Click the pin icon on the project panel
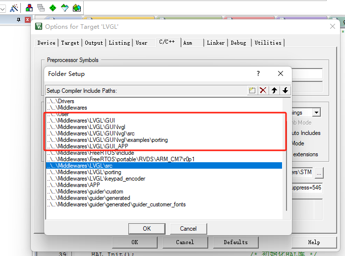345x256 pixels. pyautogui.click(x=19, y=20)
